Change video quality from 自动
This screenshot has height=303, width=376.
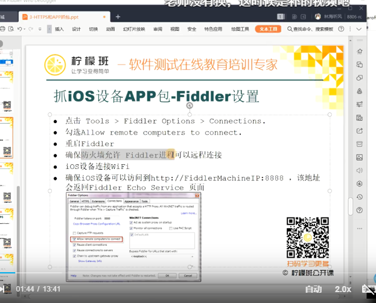pyautogui.click(x=313, y=289)
